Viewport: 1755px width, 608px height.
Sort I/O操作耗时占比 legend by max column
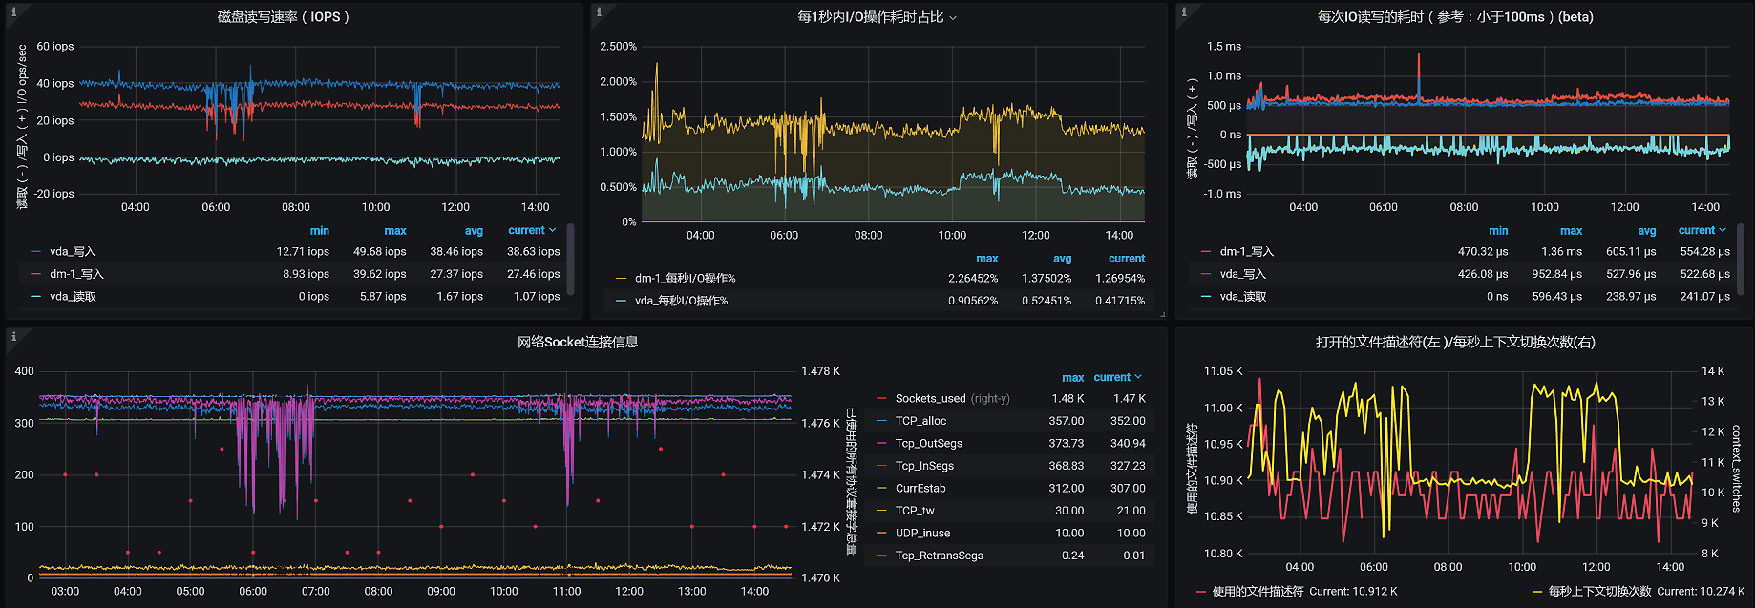tap(986, 259)
